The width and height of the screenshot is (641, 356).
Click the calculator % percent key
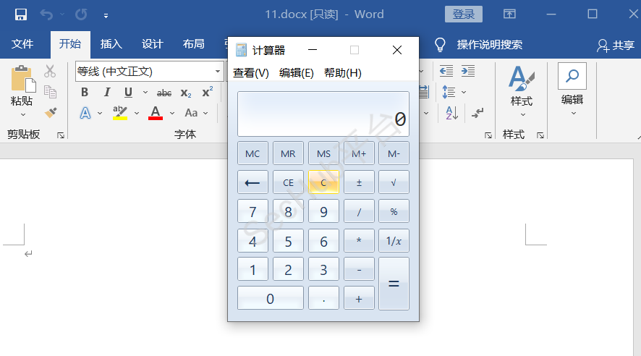coord(394,211)
